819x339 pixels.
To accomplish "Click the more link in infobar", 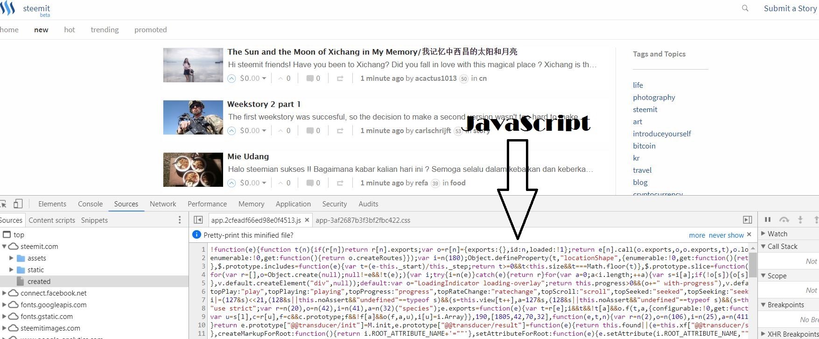I will [697, 235].
